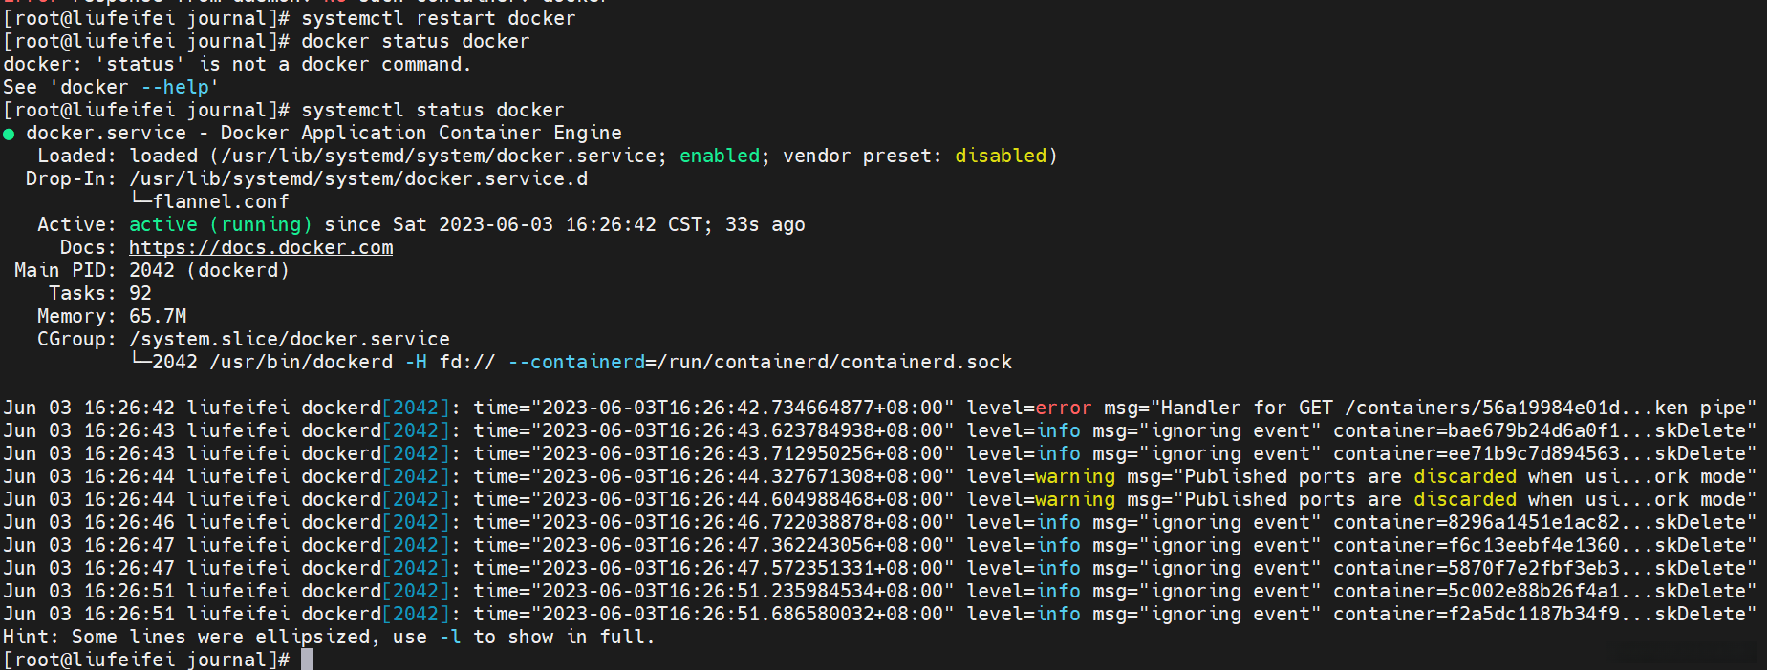This screenshot has height=670, width=1768.
Task: Click the Main PID value "2042 (dockerd)"
Action: pos(208,271)
